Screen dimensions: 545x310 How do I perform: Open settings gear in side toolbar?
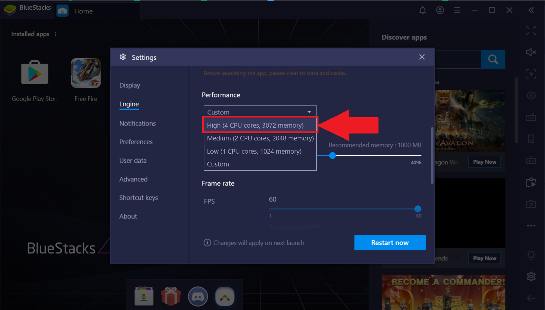pyautogui.click(x=531, y=276)
